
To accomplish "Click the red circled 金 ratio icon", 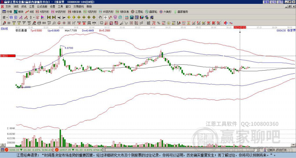I will 169,23.
